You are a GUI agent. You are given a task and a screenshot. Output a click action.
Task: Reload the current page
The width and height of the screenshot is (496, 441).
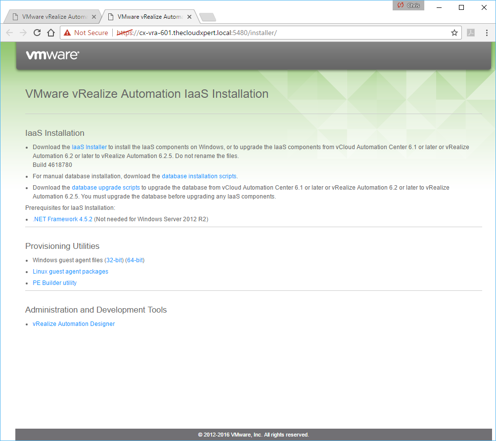coord(37,33)
